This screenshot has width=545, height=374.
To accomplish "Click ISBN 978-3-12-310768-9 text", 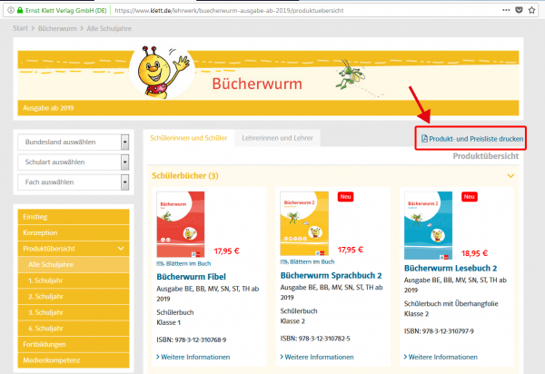I will tap(191, 340).
